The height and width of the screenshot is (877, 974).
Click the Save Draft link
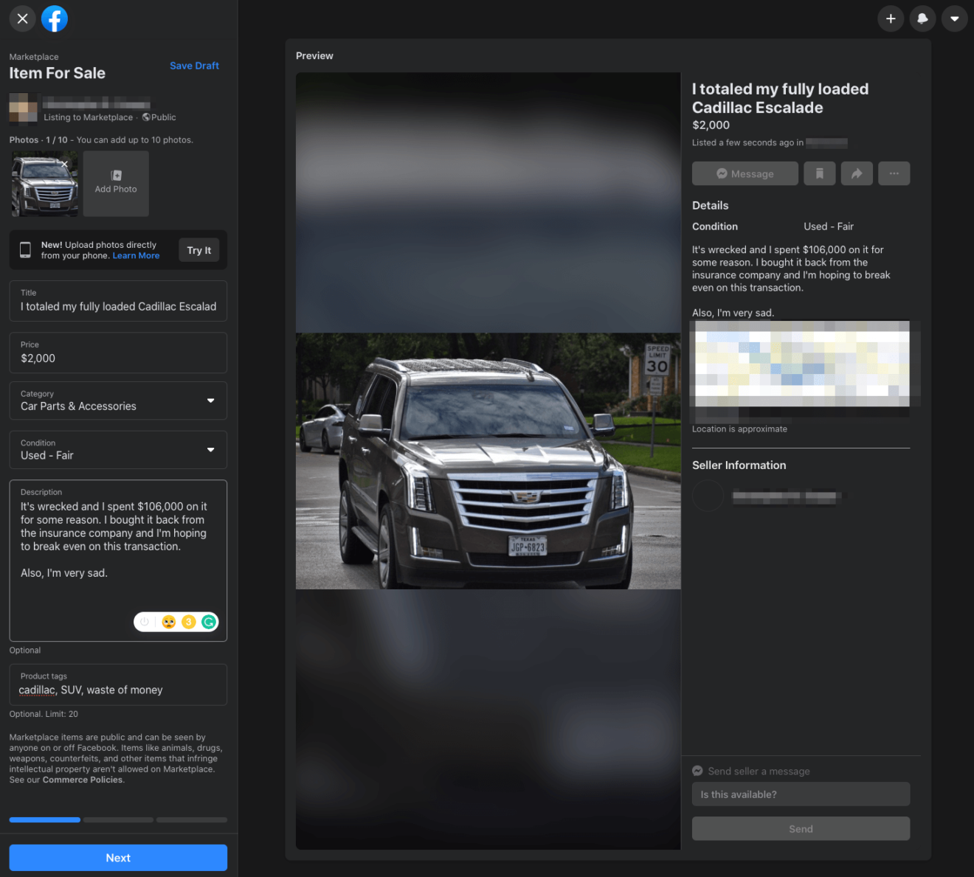[194, 66]
